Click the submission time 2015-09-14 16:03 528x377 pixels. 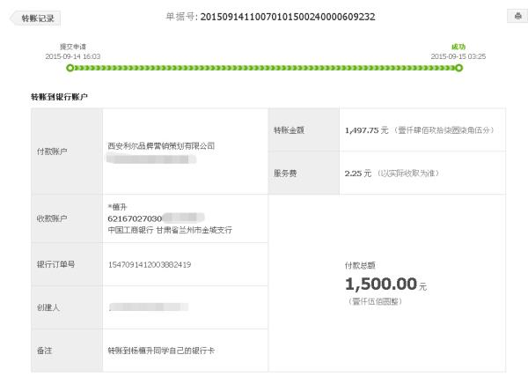[73, 56]
